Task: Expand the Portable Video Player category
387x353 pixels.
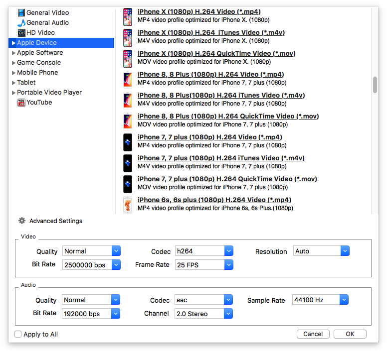Action: 13,93
